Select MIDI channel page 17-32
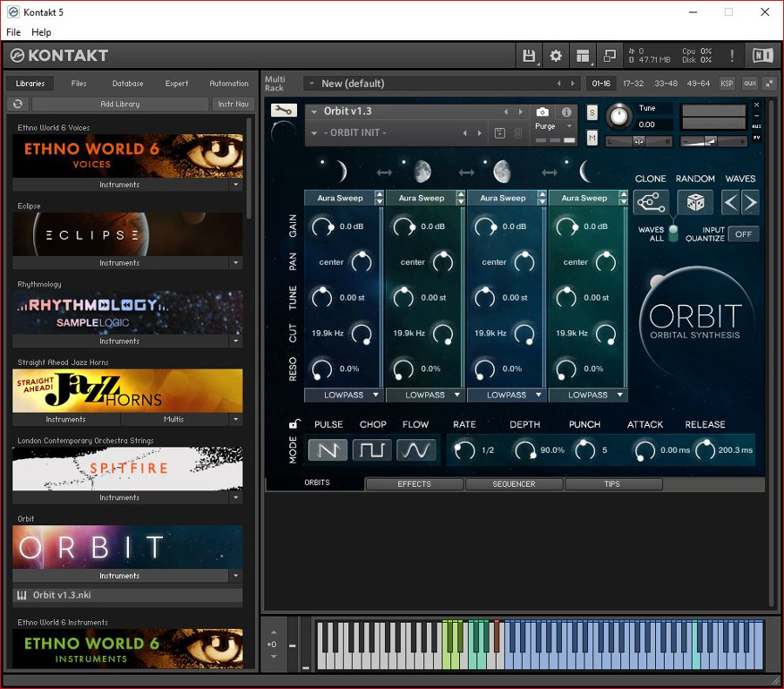 tap(633, 84)
